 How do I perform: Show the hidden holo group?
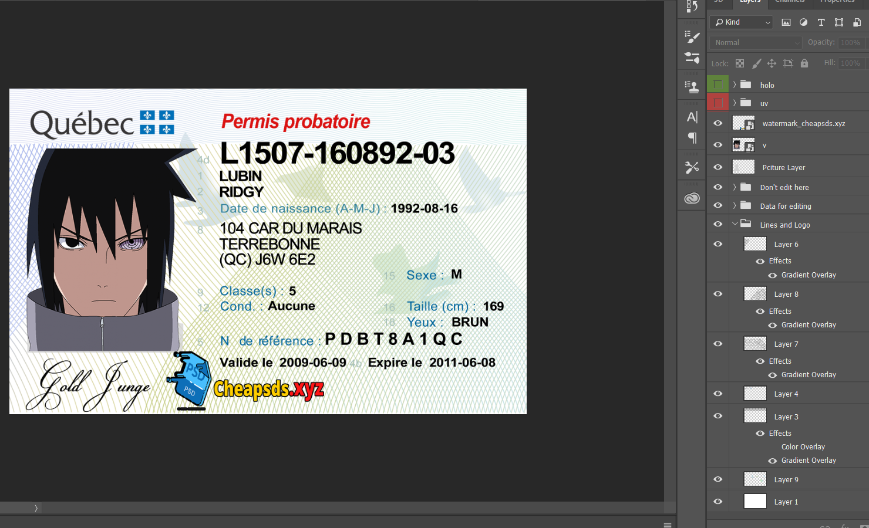pos(718,85)
